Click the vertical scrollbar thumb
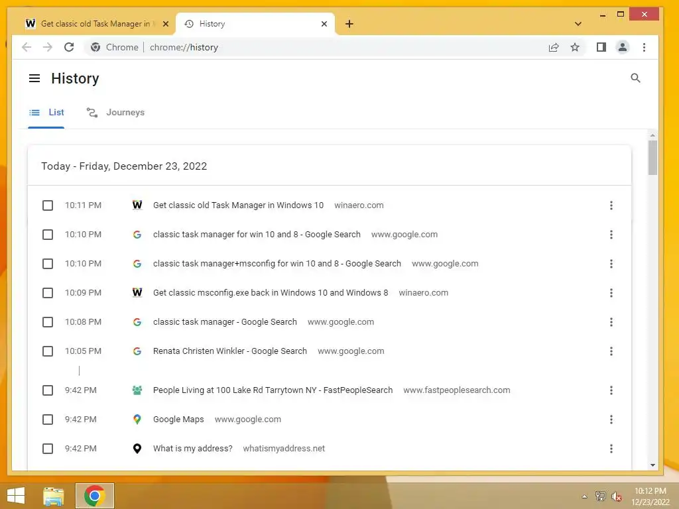Viewport: 679px width, 509px height. [x=652, y=158]
